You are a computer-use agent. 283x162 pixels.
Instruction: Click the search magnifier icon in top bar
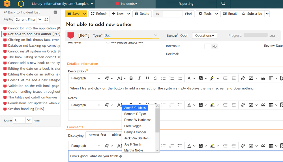coord(223,4)
